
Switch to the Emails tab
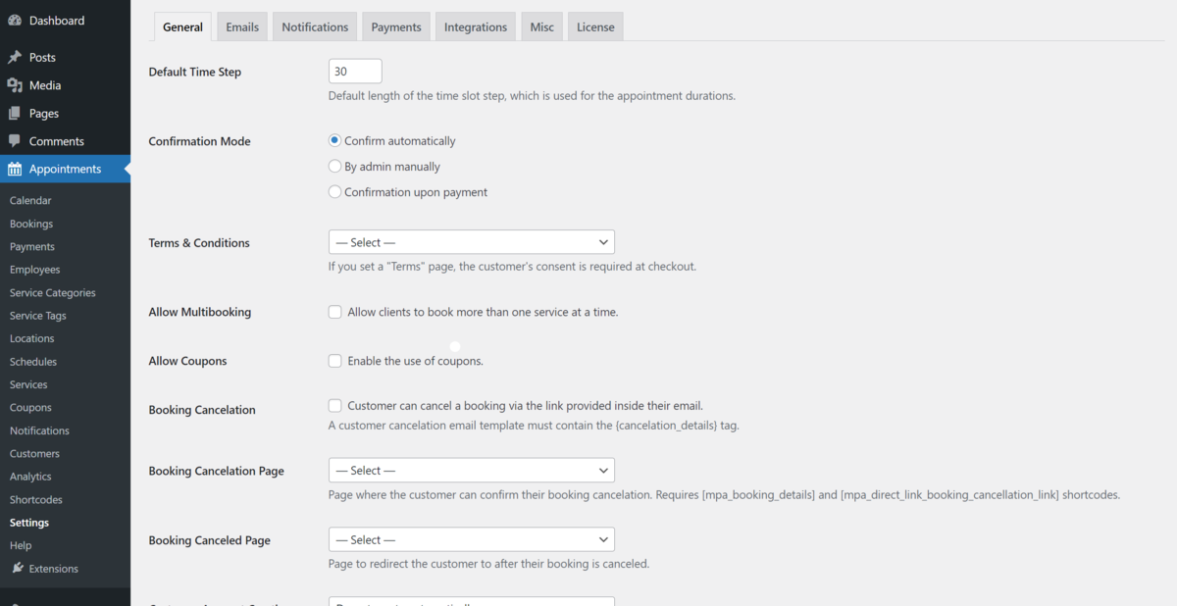click(242, 27)
